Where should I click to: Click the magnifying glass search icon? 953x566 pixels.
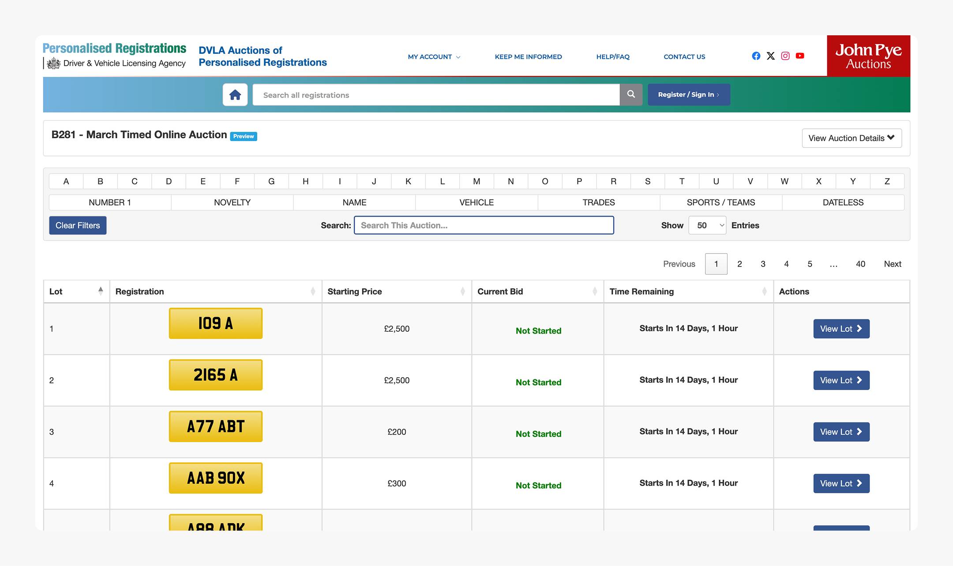(631, 94)
